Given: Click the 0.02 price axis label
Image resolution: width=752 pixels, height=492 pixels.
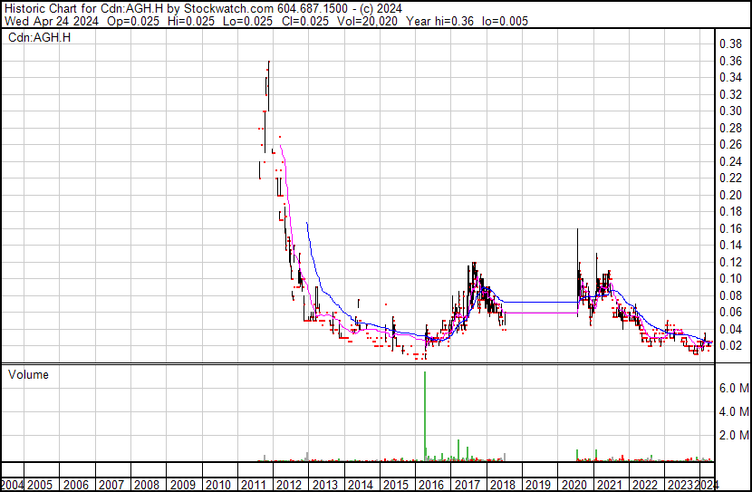Looking at the screenshot, I should click(730, 346).
